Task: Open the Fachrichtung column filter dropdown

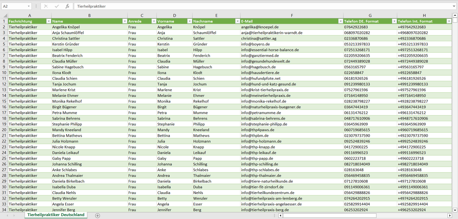Action: (x=48, y=21)
